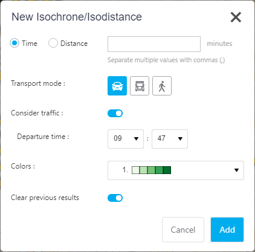Disable the Consider traffic switch
The height and width of the screenshot is (252, 255).
pos(115,113)
